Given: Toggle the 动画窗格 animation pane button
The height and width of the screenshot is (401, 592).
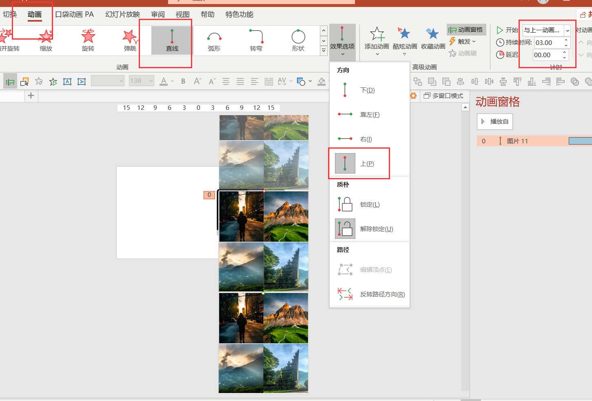Looking at the screenshot, I should click(466, 29).
